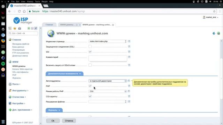The image size is (223, 125).
Task: Switch to the WWW-домены tab
Action: tap(67, 25)
